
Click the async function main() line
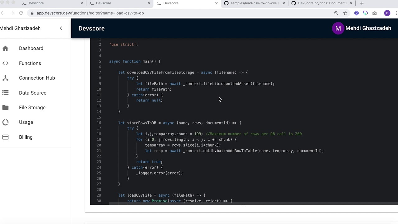(135, 61)
